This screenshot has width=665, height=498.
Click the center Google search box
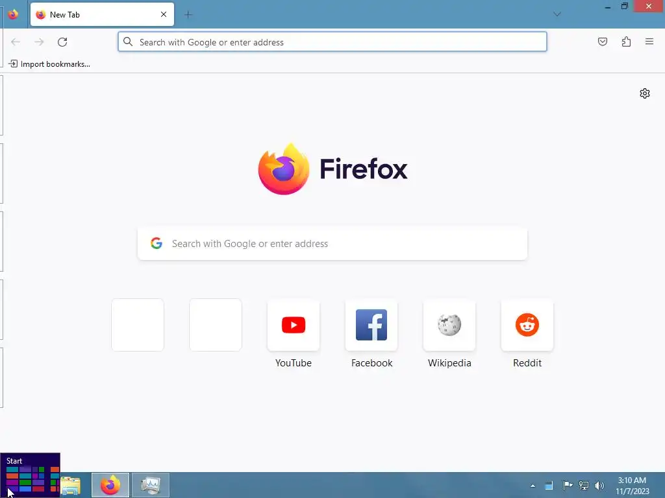332,244
